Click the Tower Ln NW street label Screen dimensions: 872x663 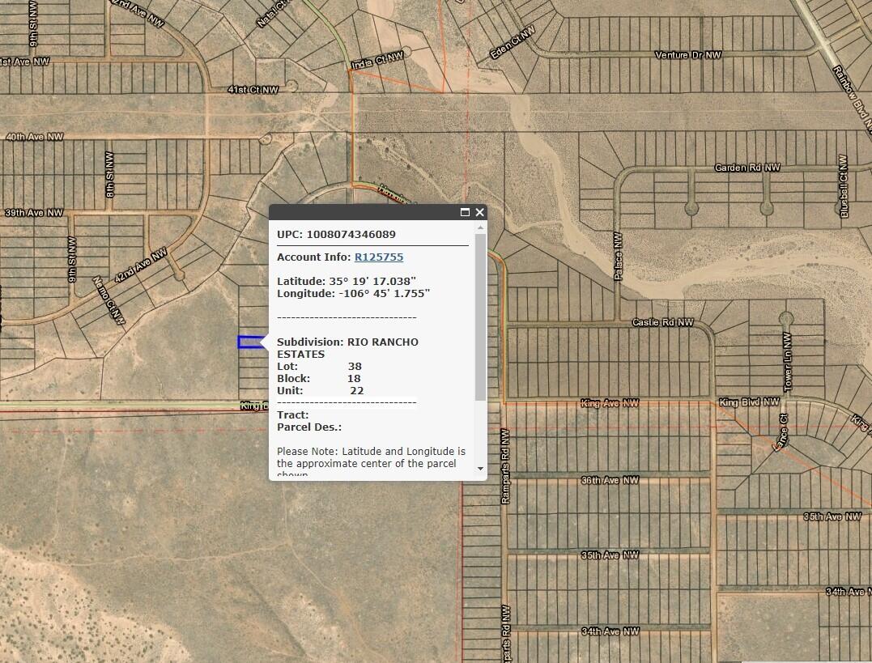(787, 361)
